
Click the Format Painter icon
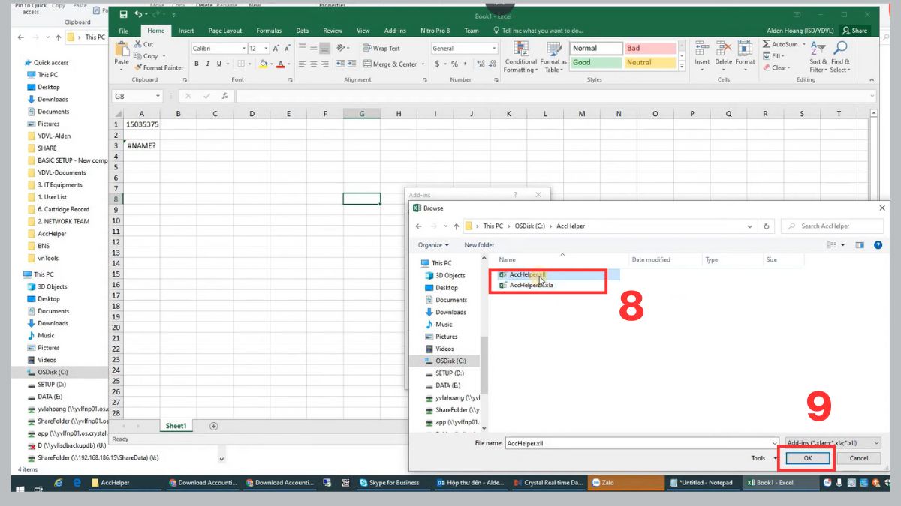point(138,67)
